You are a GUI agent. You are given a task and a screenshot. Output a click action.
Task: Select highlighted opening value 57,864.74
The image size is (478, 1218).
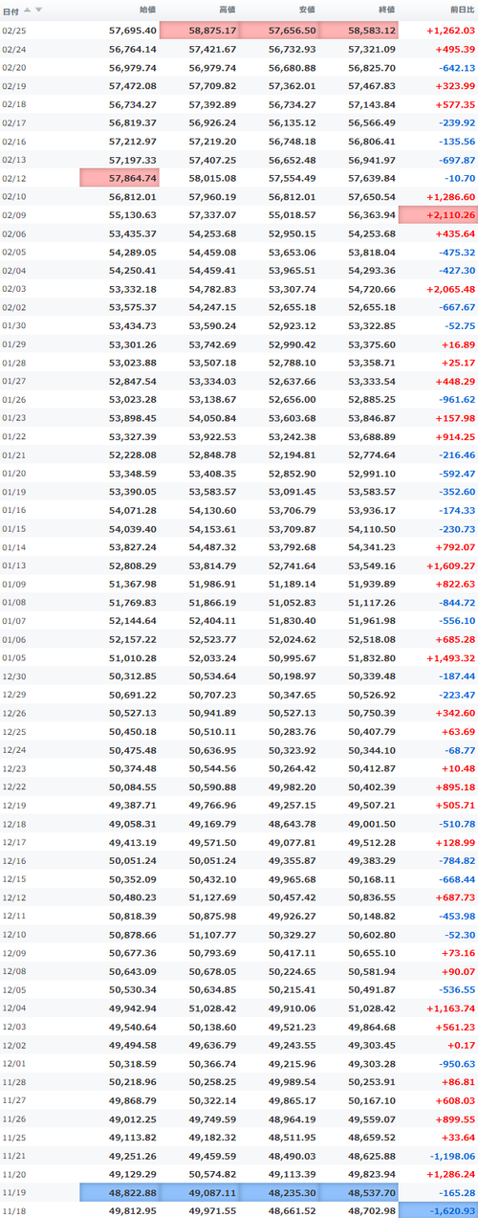119,178
